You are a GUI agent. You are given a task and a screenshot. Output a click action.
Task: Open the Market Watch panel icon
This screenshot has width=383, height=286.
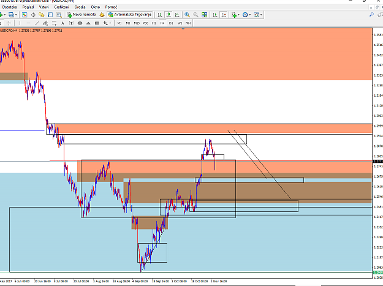pyautogui.click(x=25, y=15)
